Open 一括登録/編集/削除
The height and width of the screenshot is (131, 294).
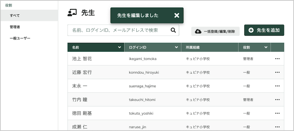point(215,31)
